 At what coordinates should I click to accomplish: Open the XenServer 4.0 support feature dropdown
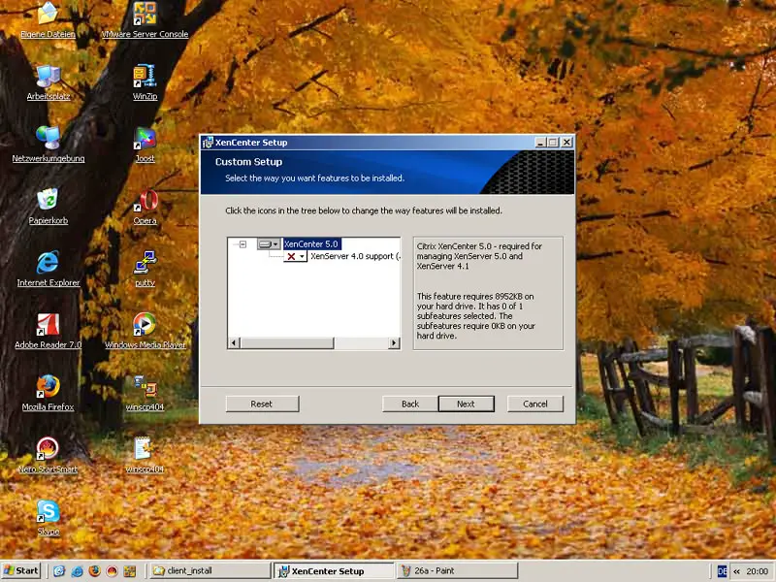[x=296, y=256]
